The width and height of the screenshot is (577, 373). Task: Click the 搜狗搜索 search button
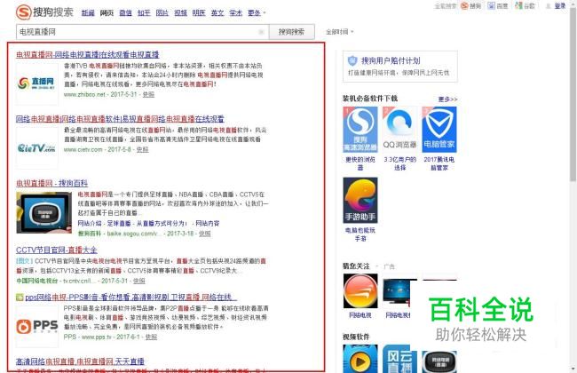point(291,32)
